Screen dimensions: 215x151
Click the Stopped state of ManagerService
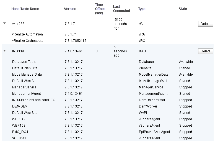185,87
